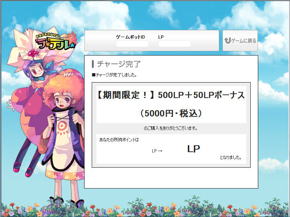
Task: Click the あなたの所持ポイントは label
Action: click(119, 140)
